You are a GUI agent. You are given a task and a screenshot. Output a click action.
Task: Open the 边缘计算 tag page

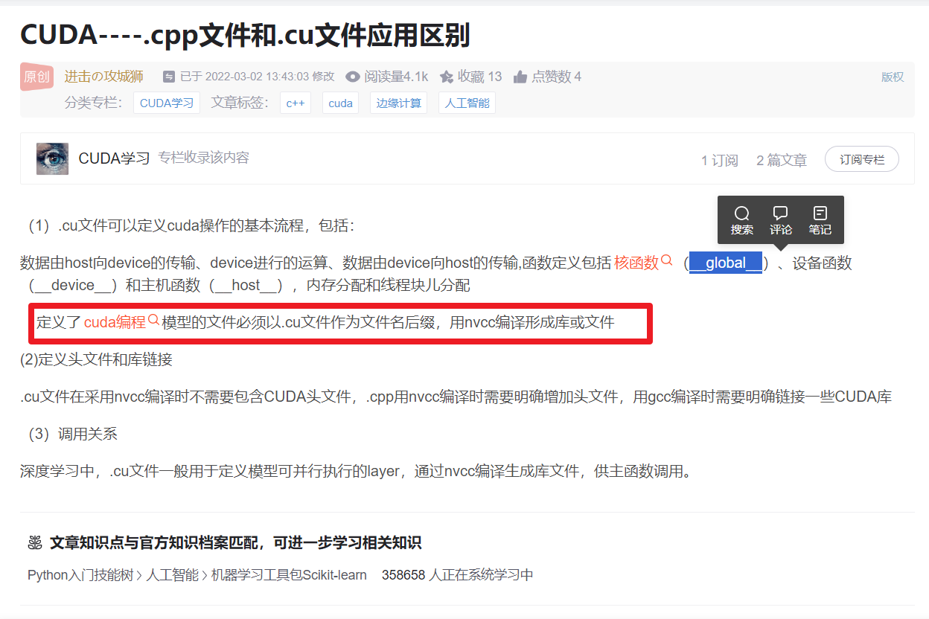[x=398, y=103]
